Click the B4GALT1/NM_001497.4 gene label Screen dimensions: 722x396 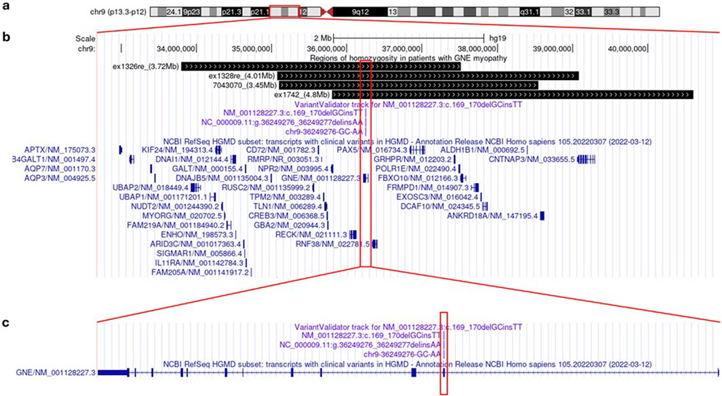tap(54, 159)
